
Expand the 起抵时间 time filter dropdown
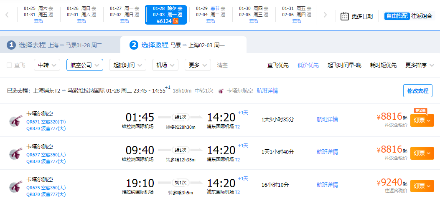[x=127, y=65]
